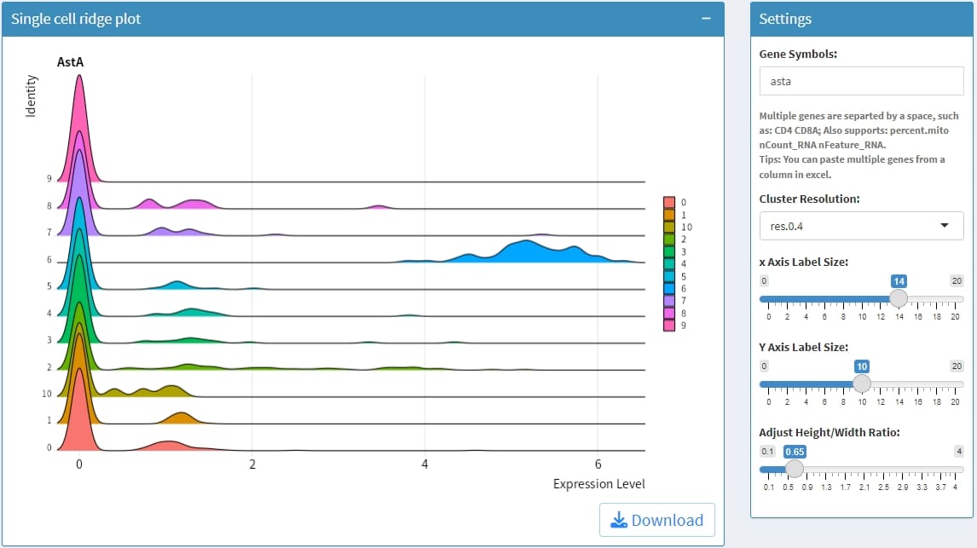Click the blue legend swatch for cluster 6
977x548 pixels.
pyautogui.click(x=669, y=289)
